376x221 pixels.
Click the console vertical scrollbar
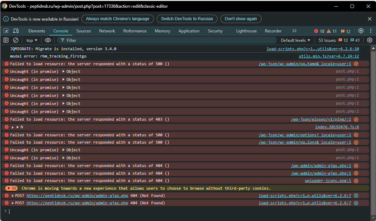(x=373, y=132)
